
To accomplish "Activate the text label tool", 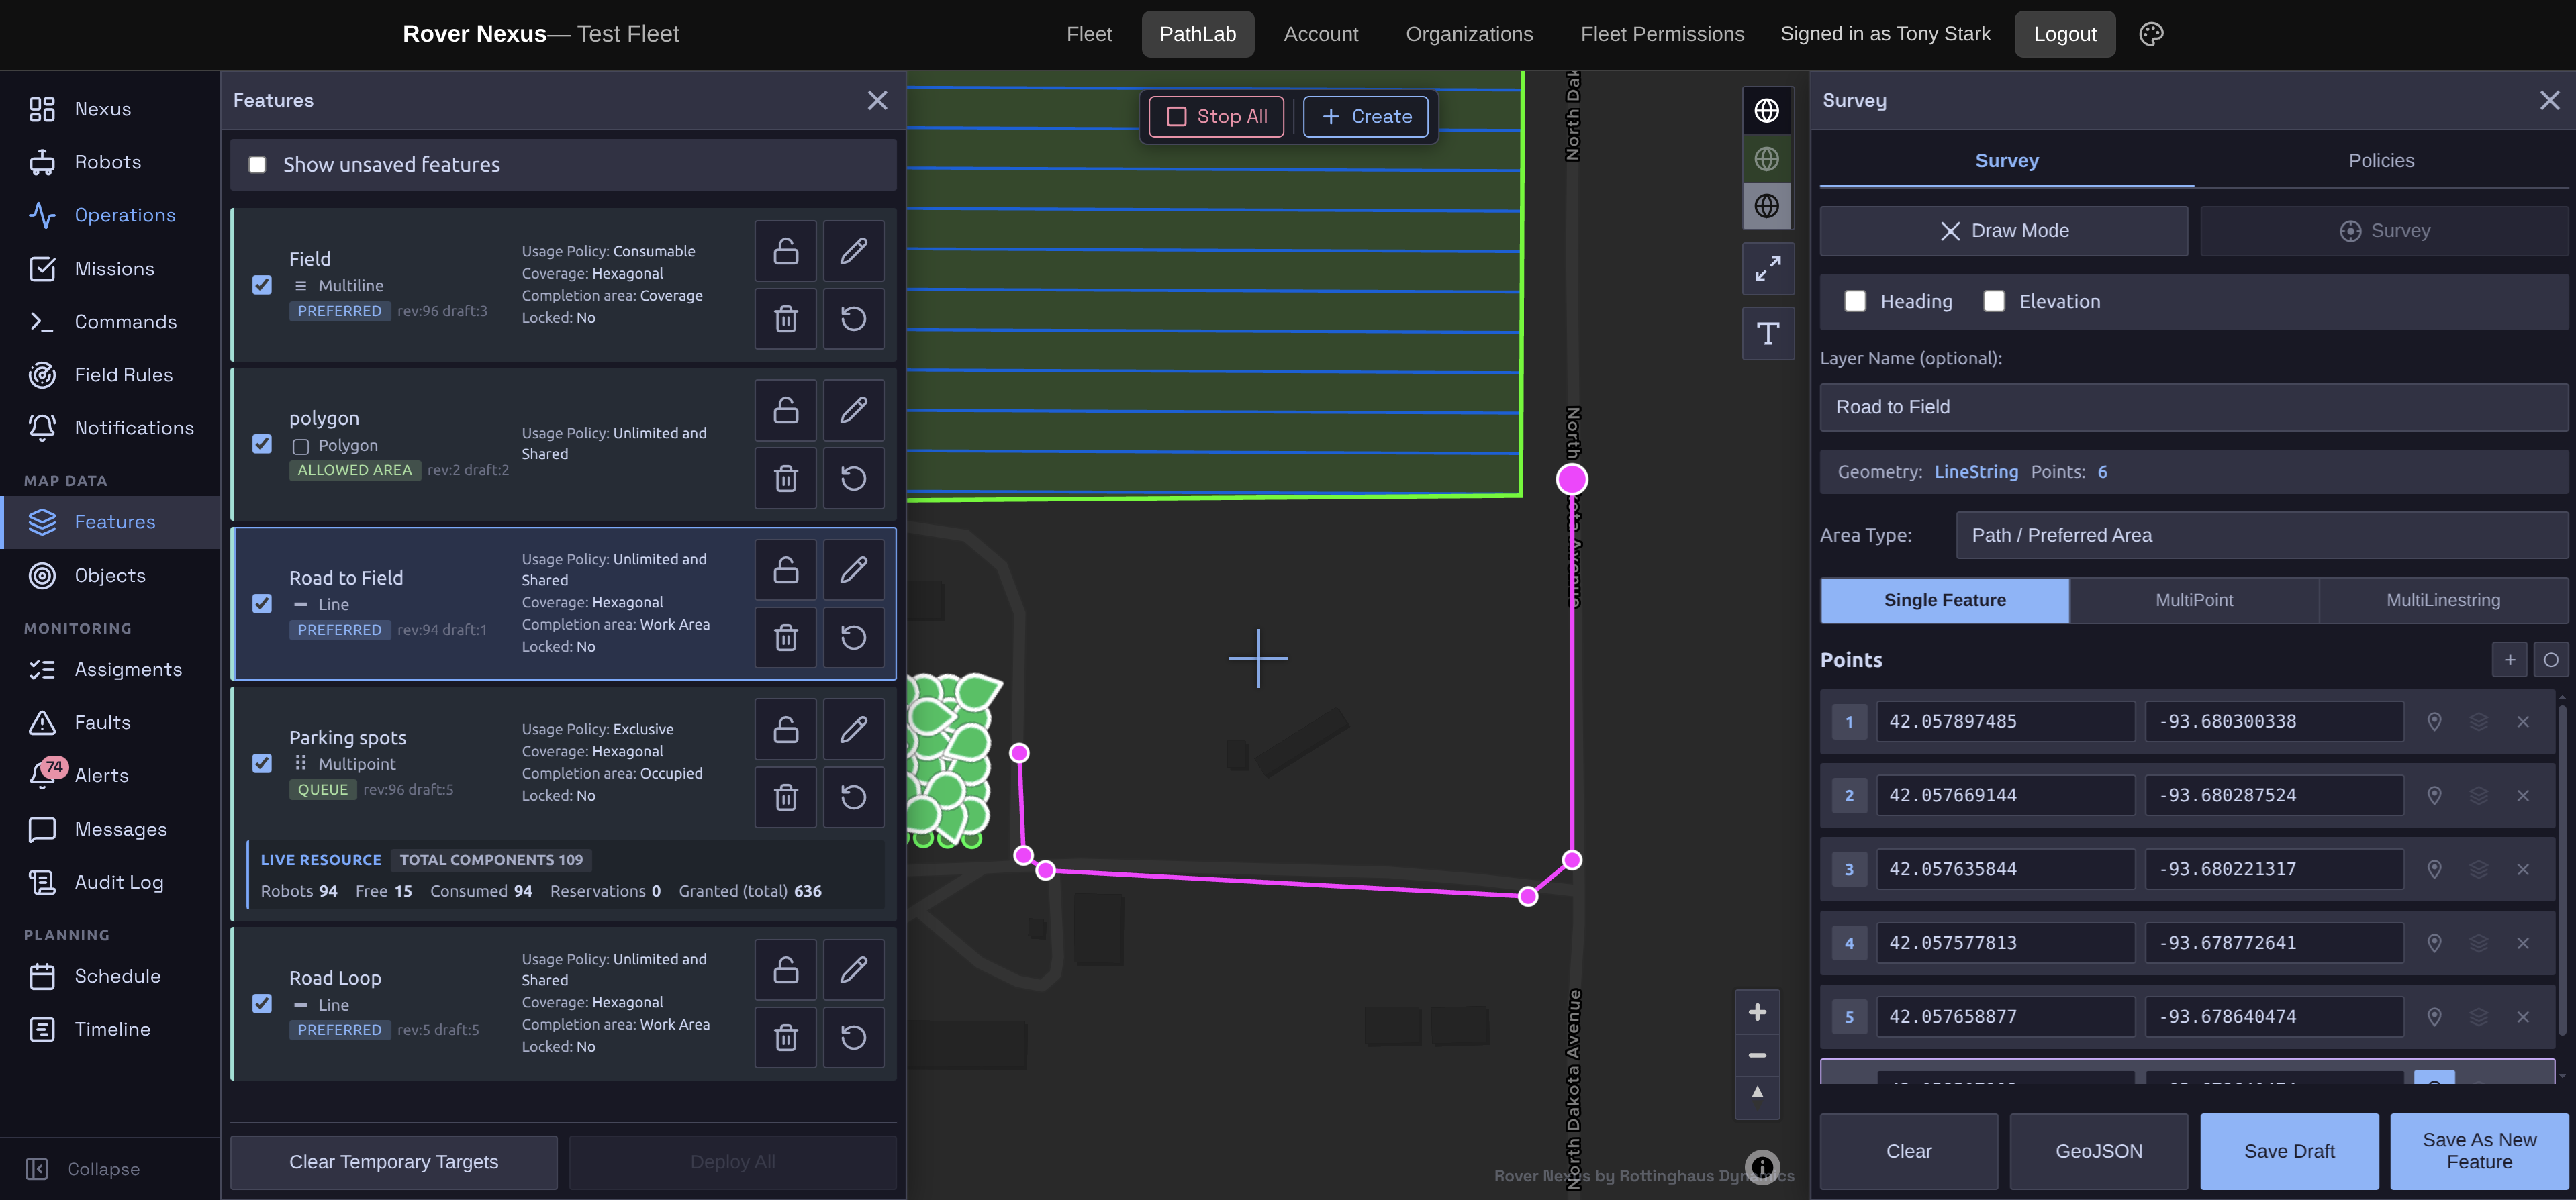I will [1767, 333].
